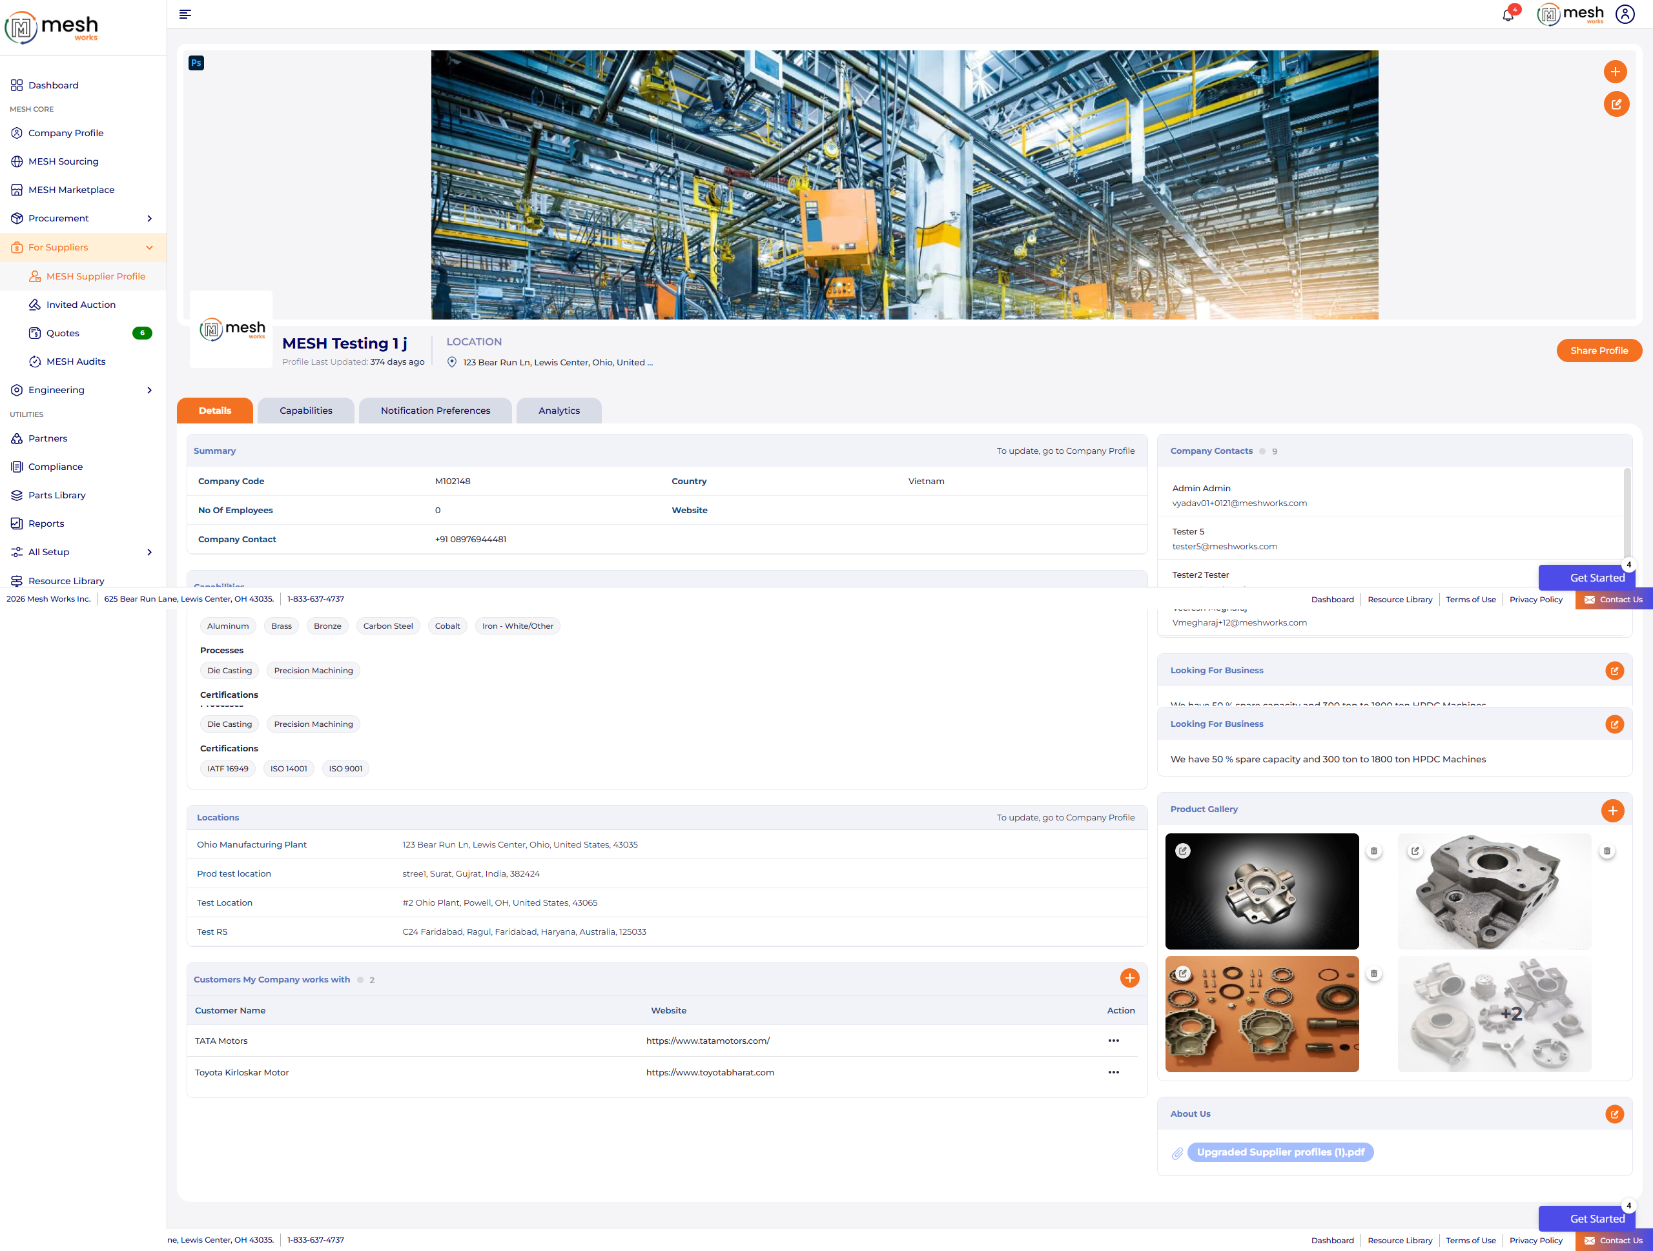Image resolution: width=1653 pixels, height=1251 pixels.
Task: Delete the first product gallery image
Action: coord(1373,851)
